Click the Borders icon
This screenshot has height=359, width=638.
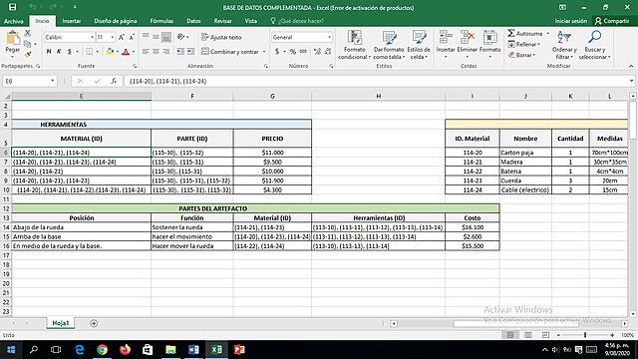coord(89,52)
